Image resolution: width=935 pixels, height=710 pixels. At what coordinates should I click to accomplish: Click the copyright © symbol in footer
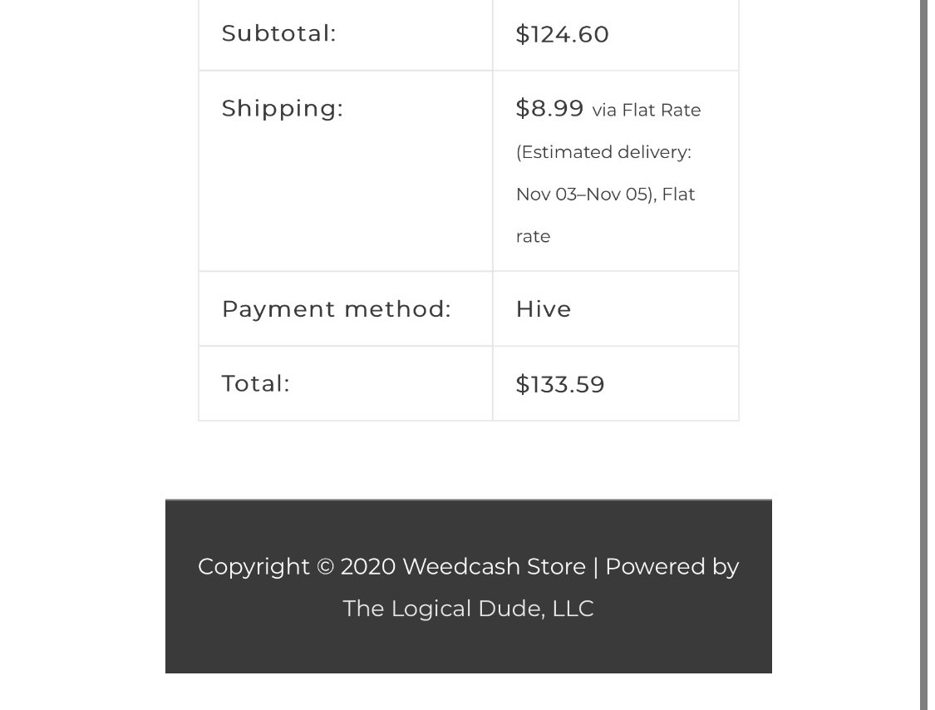click(325, 567)
